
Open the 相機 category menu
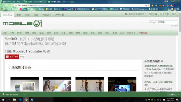[27, 33]
